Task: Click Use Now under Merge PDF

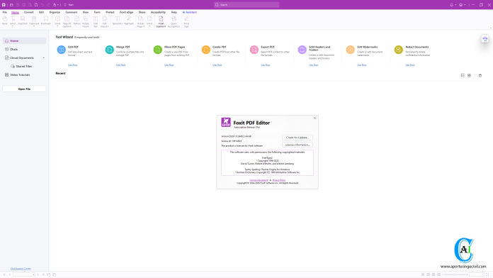Action: (x=120, y=65)
